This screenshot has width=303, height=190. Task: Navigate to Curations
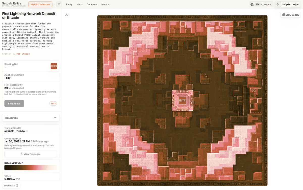[x=92, y=4]
